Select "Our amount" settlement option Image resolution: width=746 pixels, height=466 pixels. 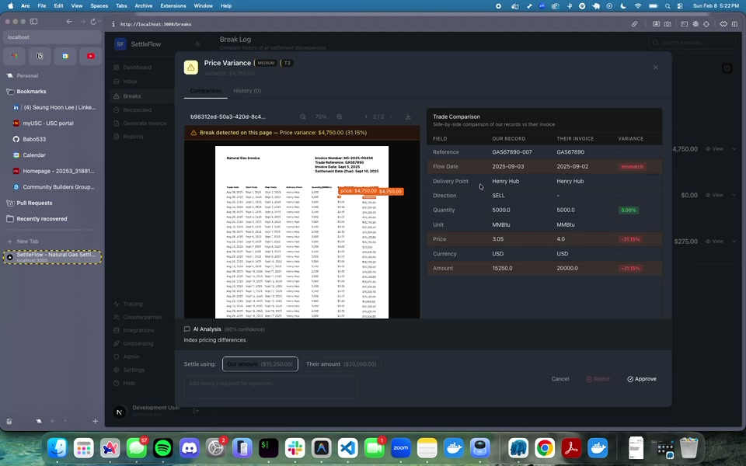tap(260, 364)
